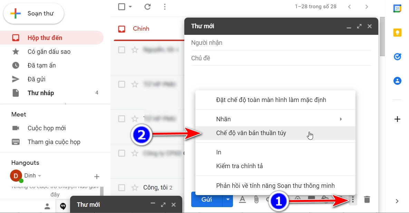Open the Công, tôi email conversation
Viewport: 409px width, 213px height.
click(x=157, y=187)
